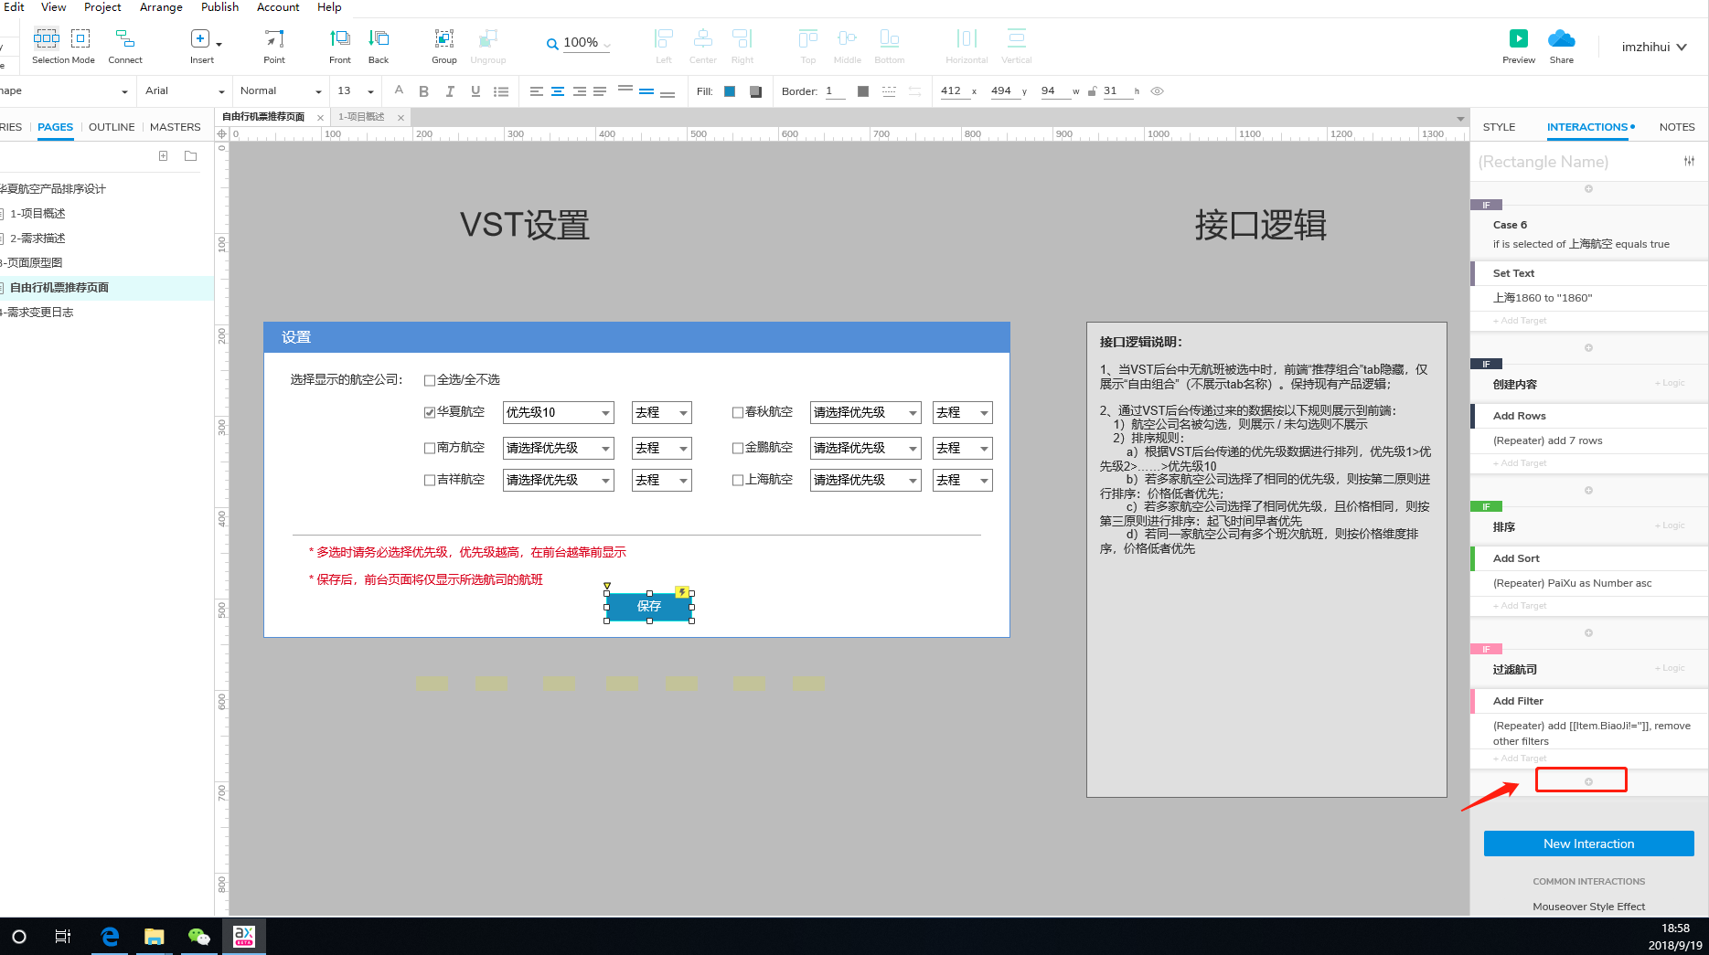Toggle the 全选/全不选 checkbox
This screenshot has height=955, width=1709.
(430, 380)
